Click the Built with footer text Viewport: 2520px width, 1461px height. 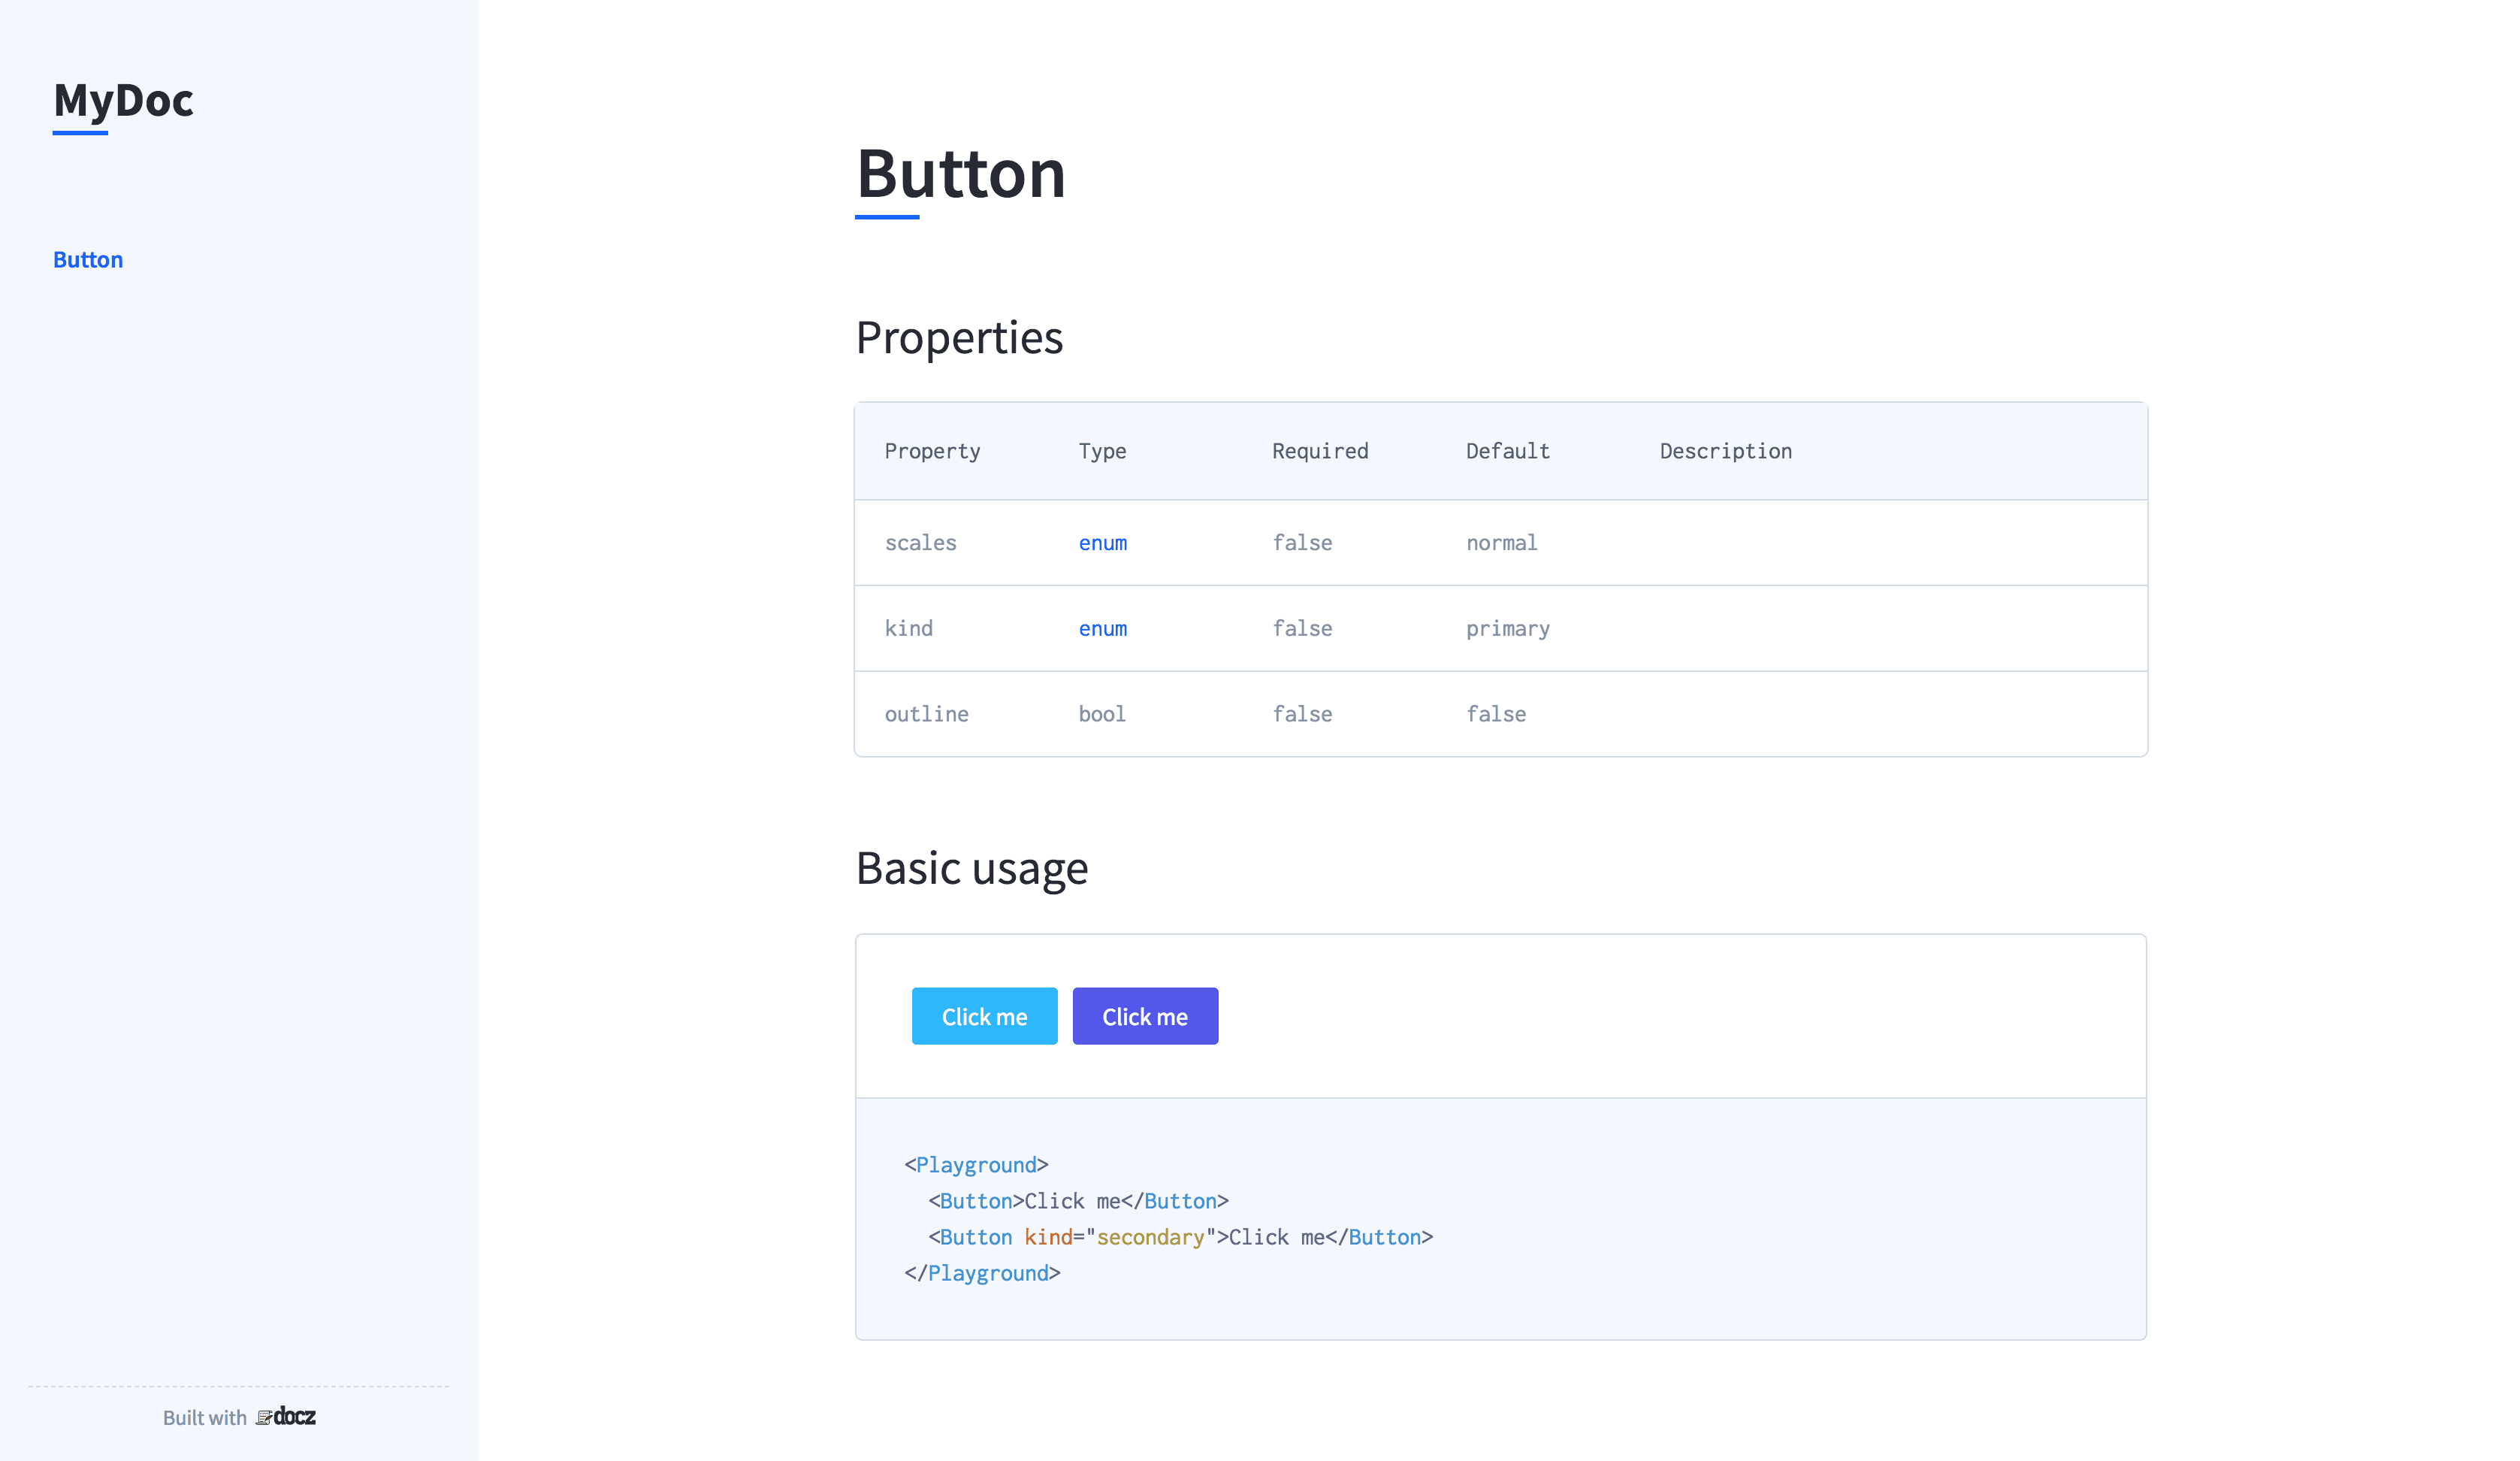tap(204, 1418)
